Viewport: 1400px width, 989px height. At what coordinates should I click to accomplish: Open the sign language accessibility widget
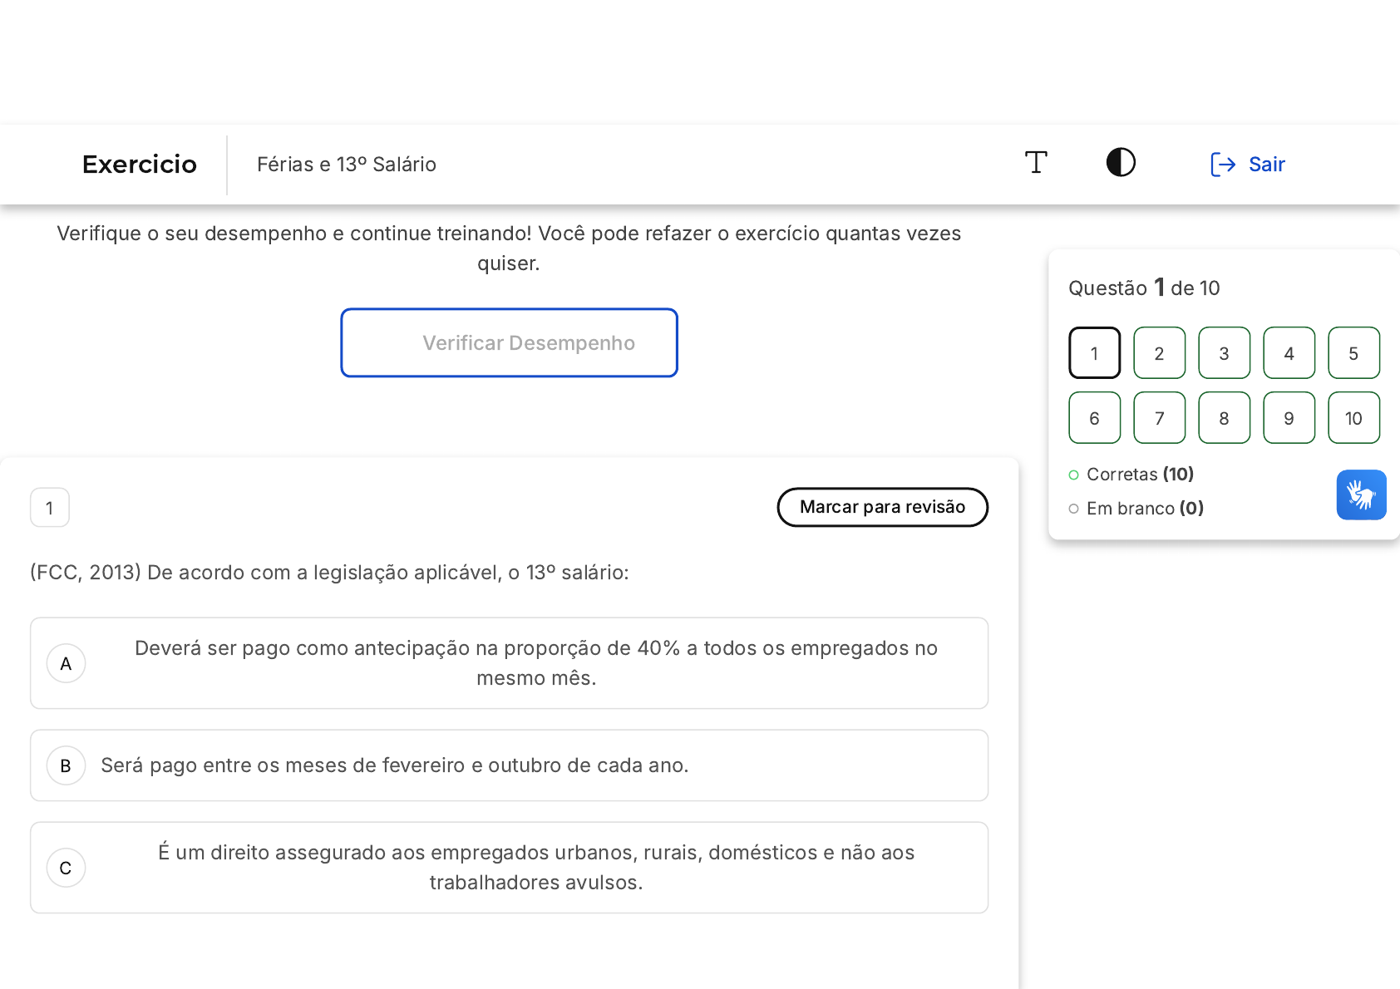point(1361,495)
